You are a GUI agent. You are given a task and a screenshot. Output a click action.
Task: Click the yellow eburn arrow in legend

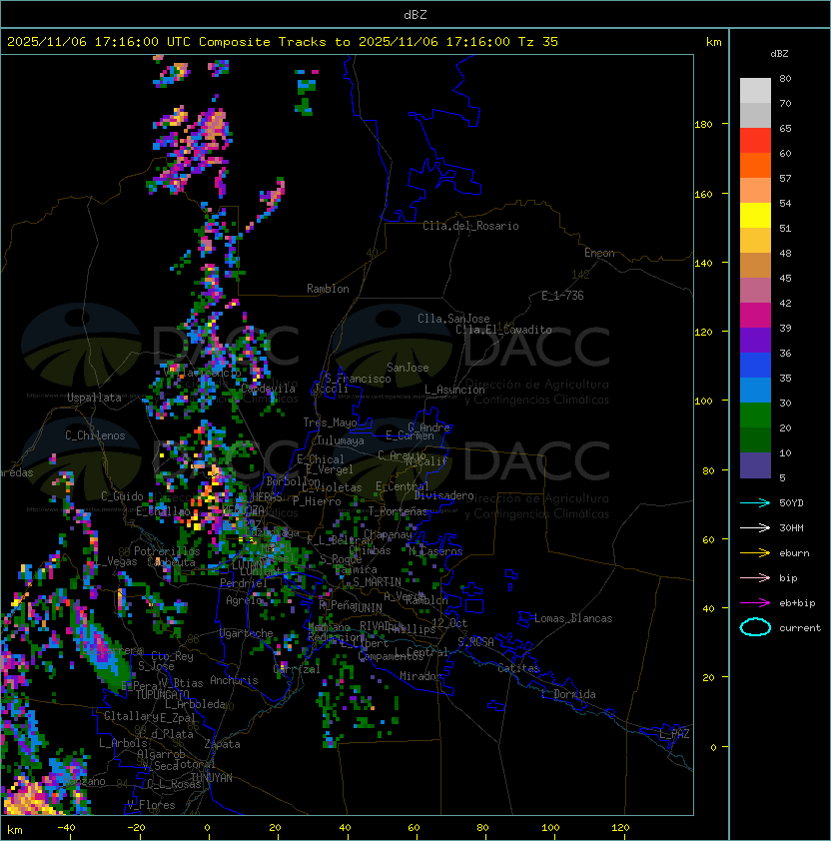[x=755, y=553]
